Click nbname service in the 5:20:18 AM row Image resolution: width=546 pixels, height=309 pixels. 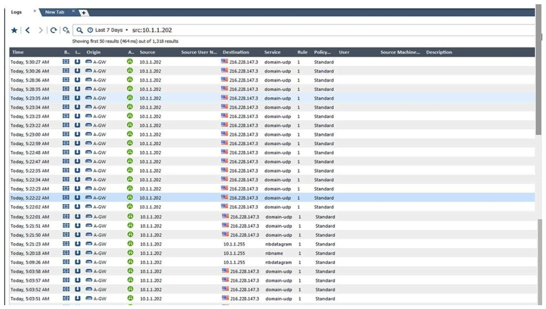(x=274, y=253)
